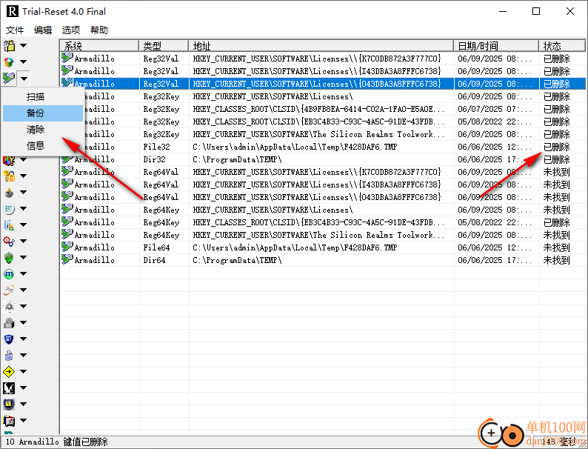588x449 pixels.
Task: Click the Armadillo icon in the first Reg32Val row
Action: coord(67,58)
